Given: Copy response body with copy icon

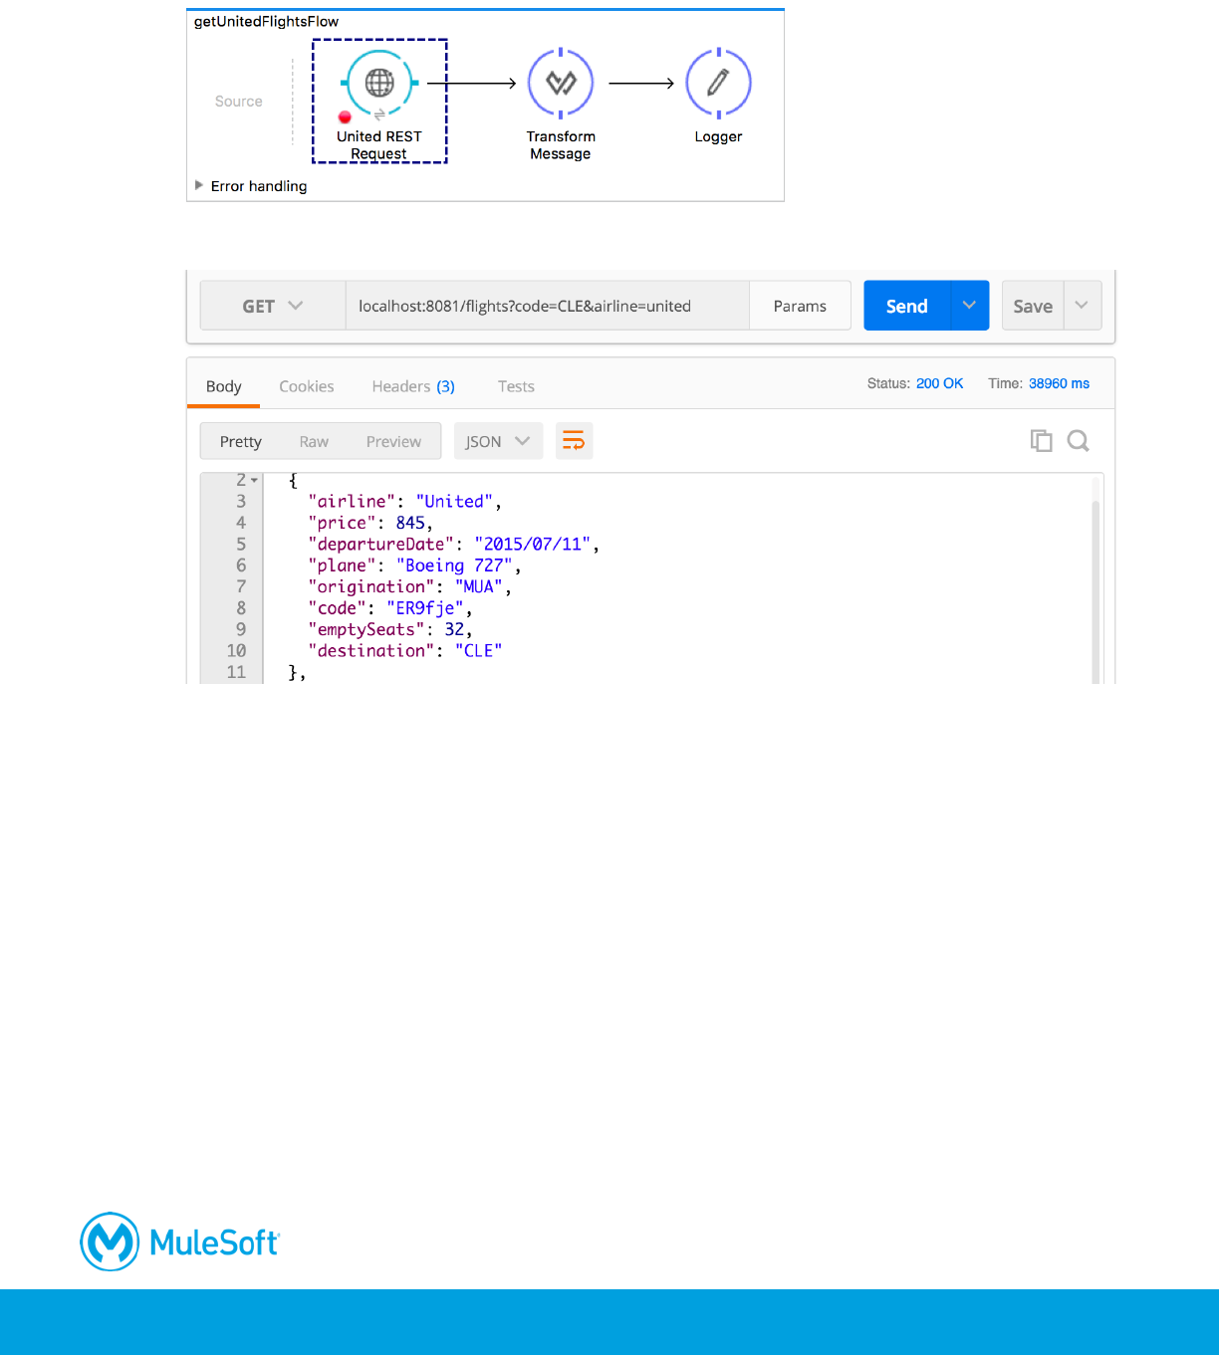Looking at the screenshot, I should coord(1041,440).
